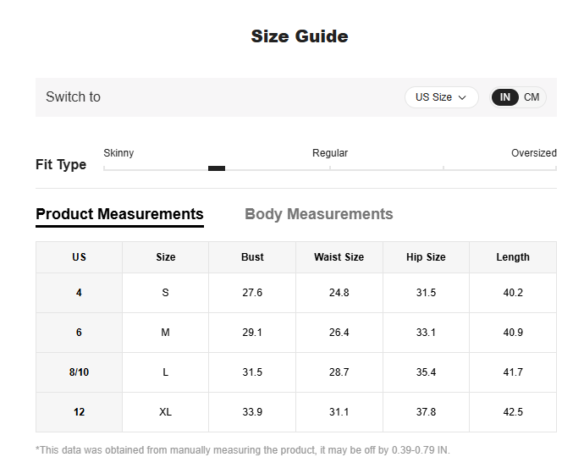Click length value 42.5
The image size is (584, 468).
[x=513, y=412]
